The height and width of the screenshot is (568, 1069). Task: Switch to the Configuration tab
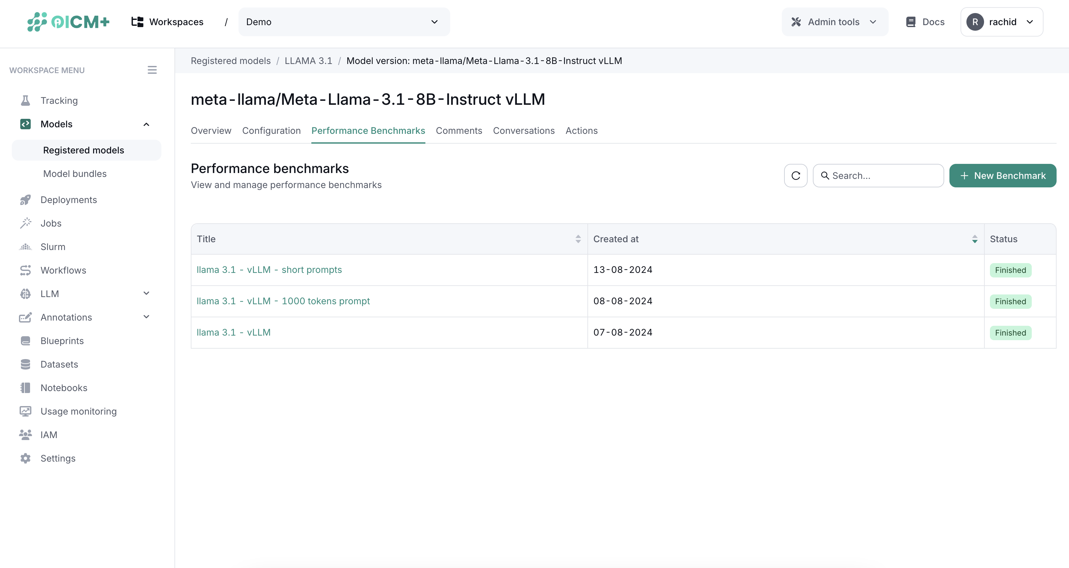pos(271,131)
